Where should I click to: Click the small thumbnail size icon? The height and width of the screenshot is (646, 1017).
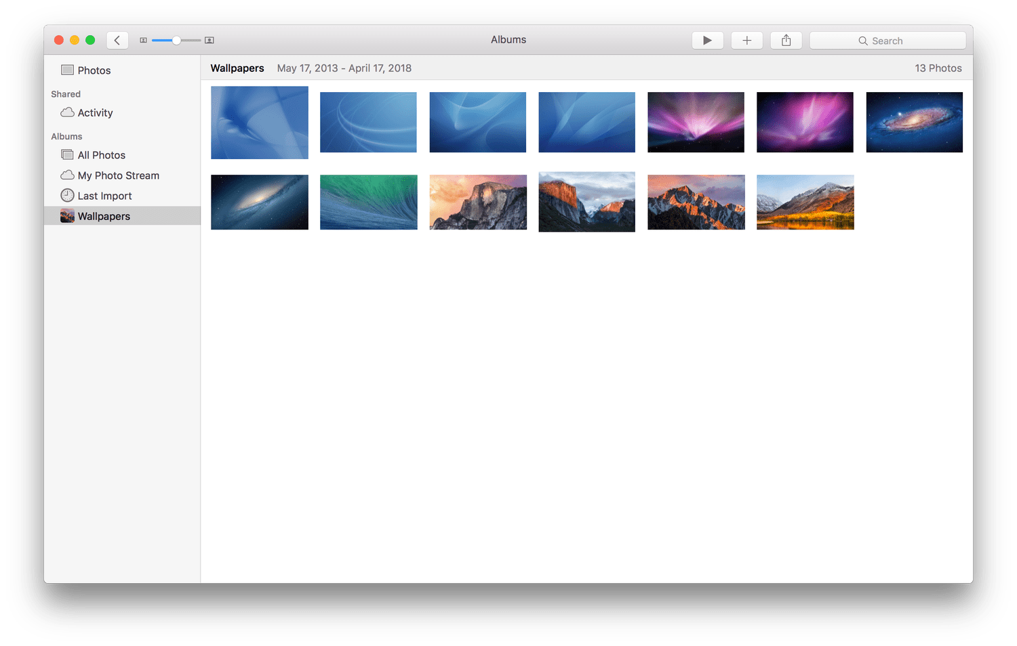coord(143,41)
